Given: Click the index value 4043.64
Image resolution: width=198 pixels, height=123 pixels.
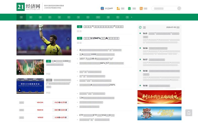Looking at the screenshot, I should coord(40,102).
